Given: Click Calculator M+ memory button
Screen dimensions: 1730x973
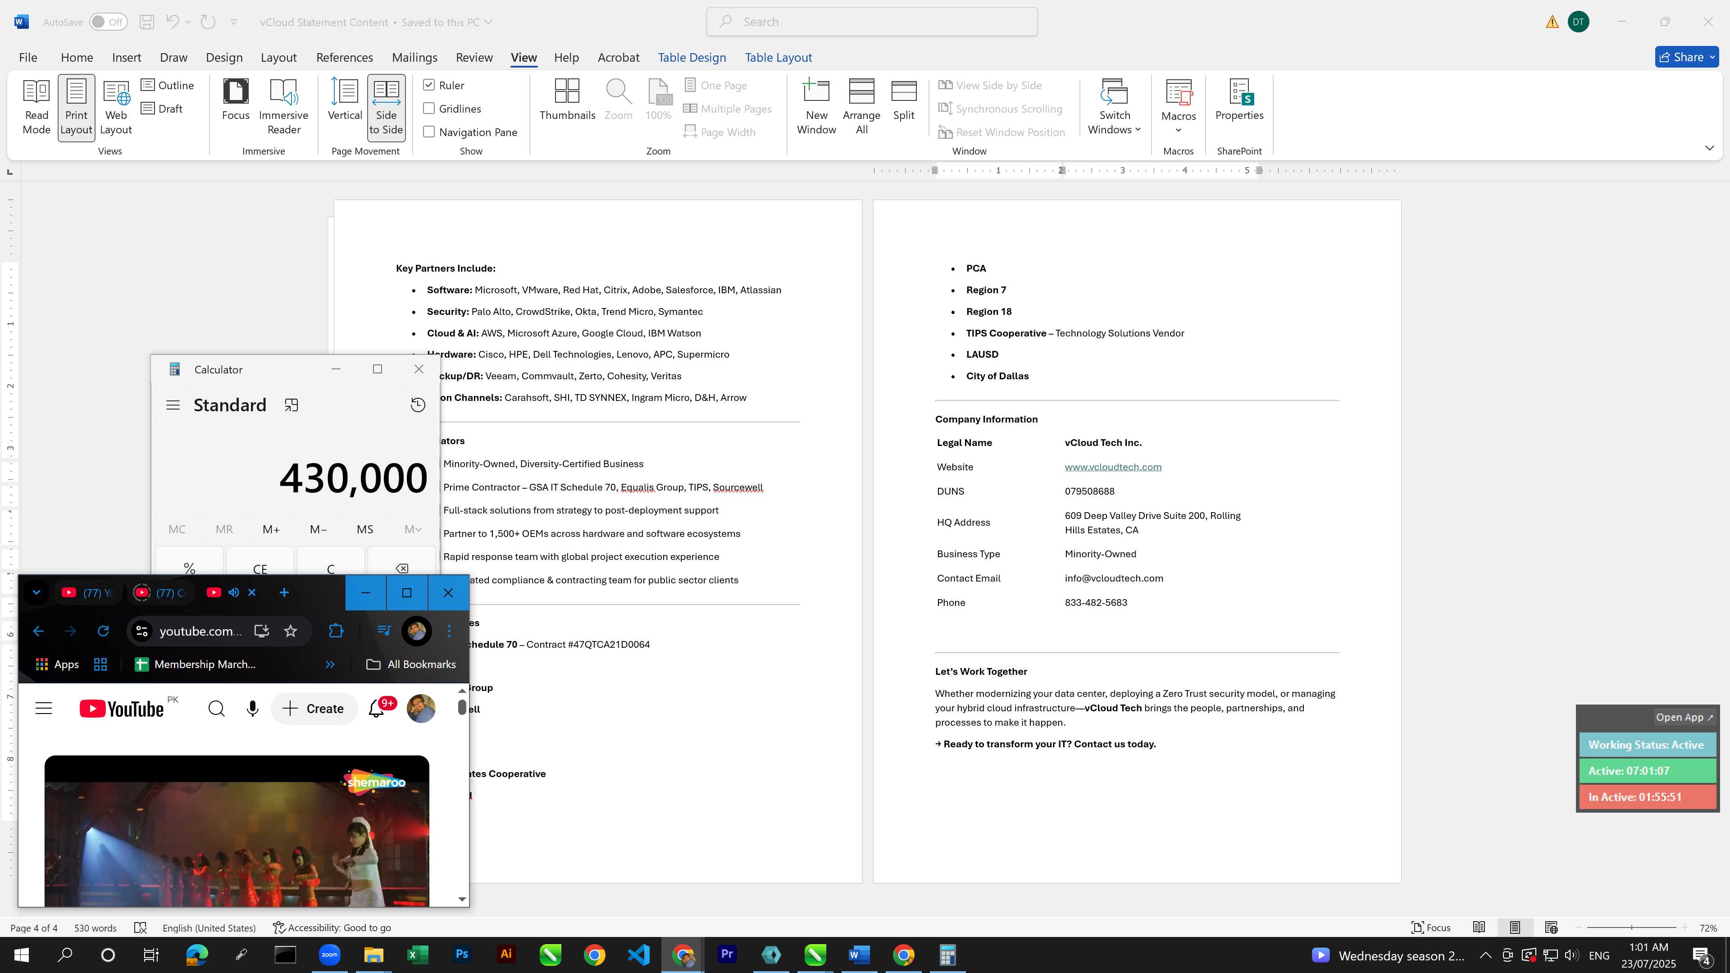Looking at the screenshot, I should point(271,529).
